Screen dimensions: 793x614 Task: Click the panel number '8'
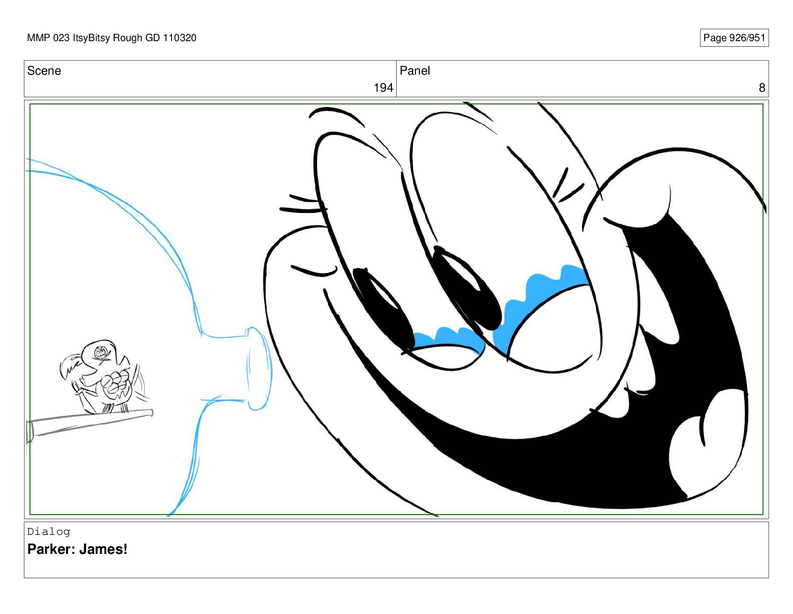coord(762,88)
